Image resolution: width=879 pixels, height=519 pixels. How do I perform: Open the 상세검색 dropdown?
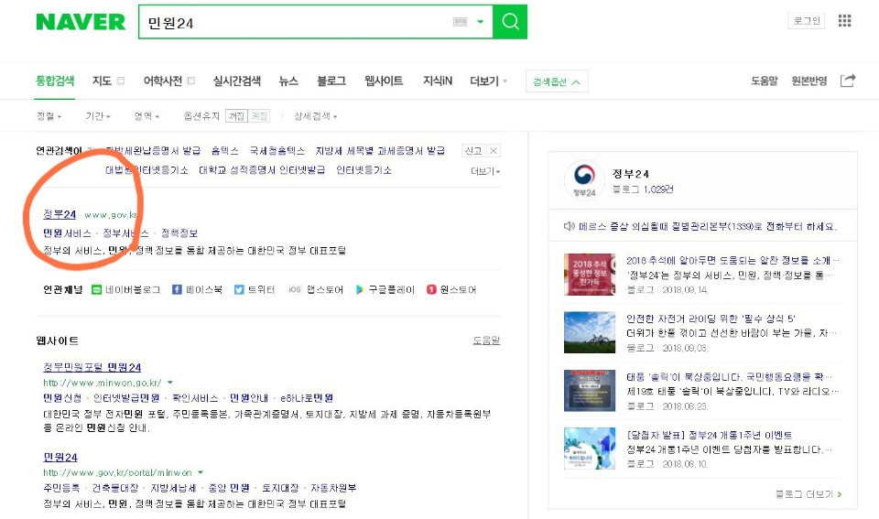click(x=316, y=116)
